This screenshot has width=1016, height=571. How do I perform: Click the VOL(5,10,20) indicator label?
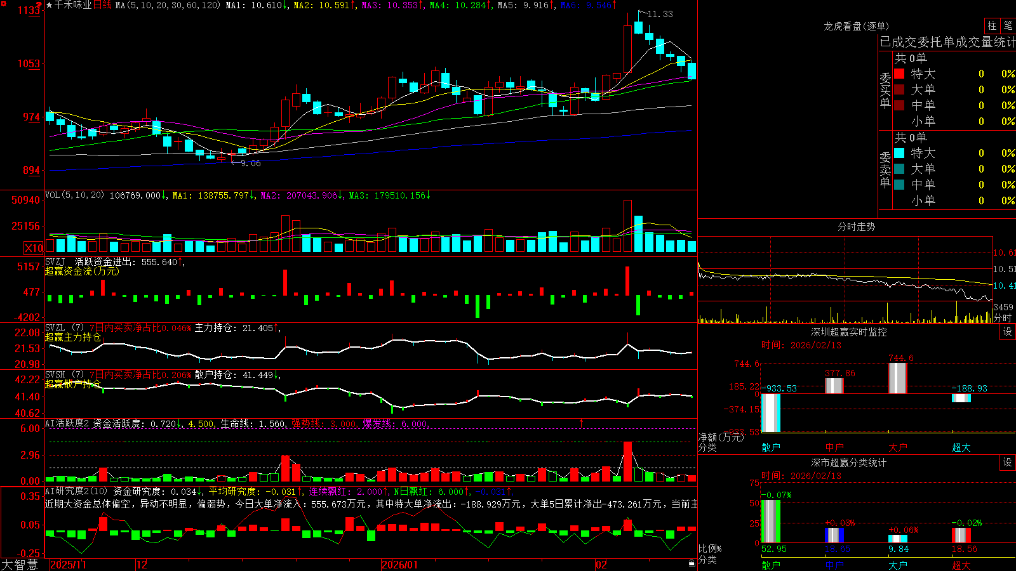coord(75,195)
